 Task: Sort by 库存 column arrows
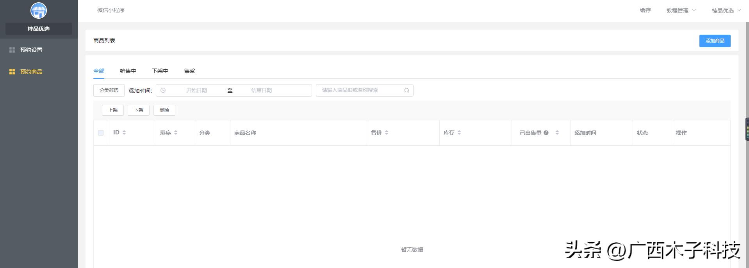click(459, 133)
